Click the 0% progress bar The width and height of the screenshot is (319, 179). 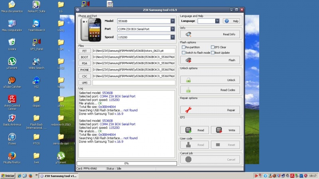pyautogui.click(x=127, y=163)
